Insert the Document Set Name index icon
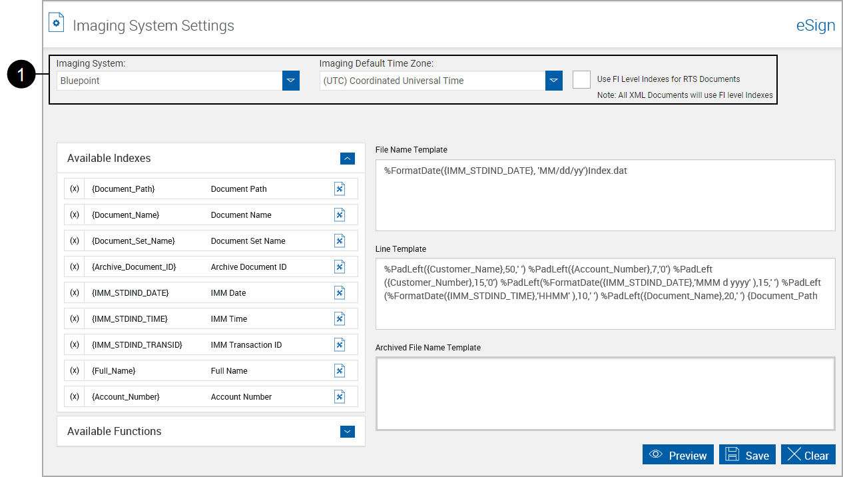 340,240
